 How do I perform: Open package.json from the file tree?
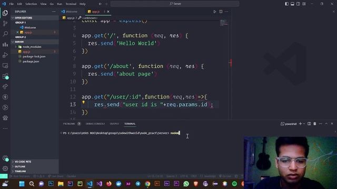point(31,61)
